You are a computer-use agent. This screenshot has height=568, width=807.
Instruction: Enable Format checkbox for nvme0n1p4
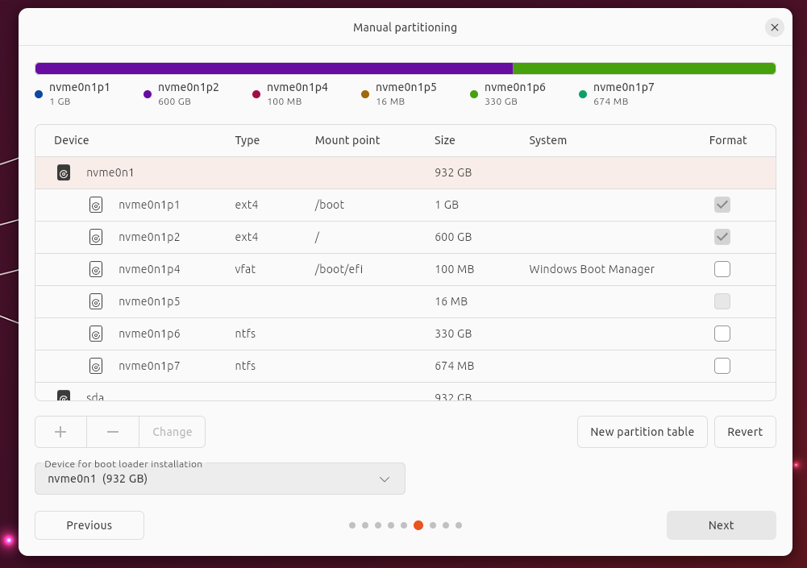coord(722,269)
